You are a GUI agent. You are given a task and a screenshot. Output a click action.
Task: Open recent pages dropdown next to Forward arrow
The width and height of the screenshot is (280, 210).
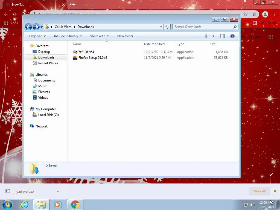pos(42,27)
